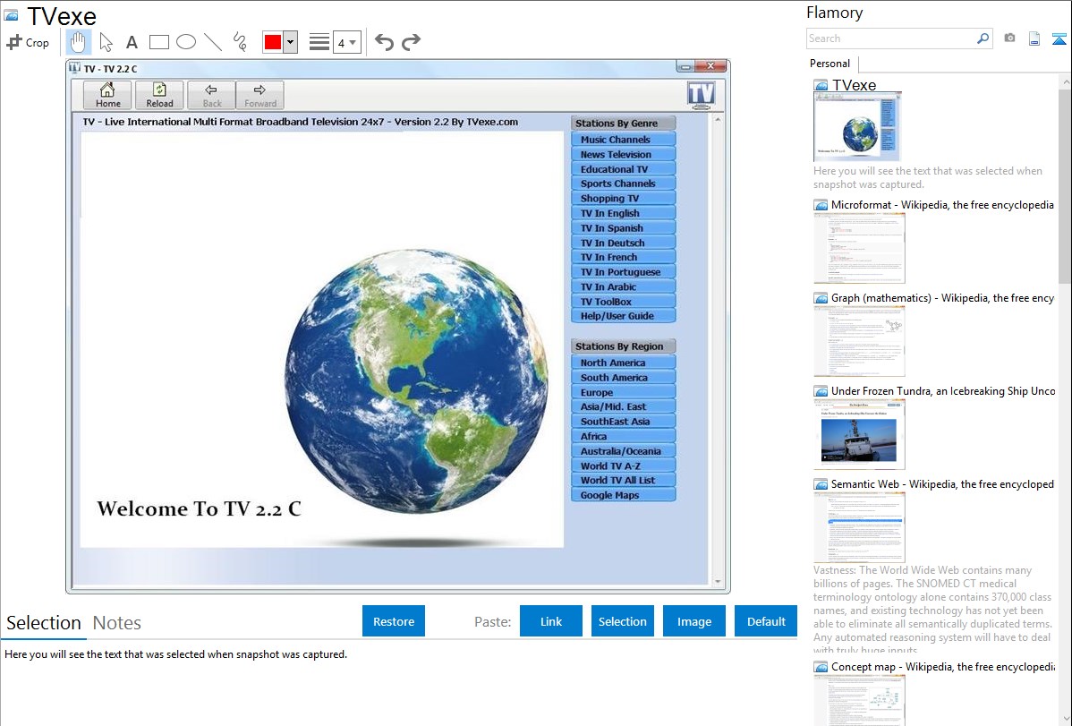Click the Image paste button

point(694,621)
